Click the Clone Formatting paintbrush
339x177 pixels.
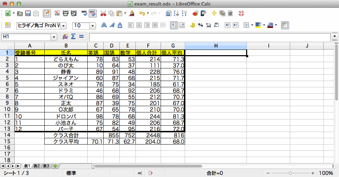pos(132,14)
